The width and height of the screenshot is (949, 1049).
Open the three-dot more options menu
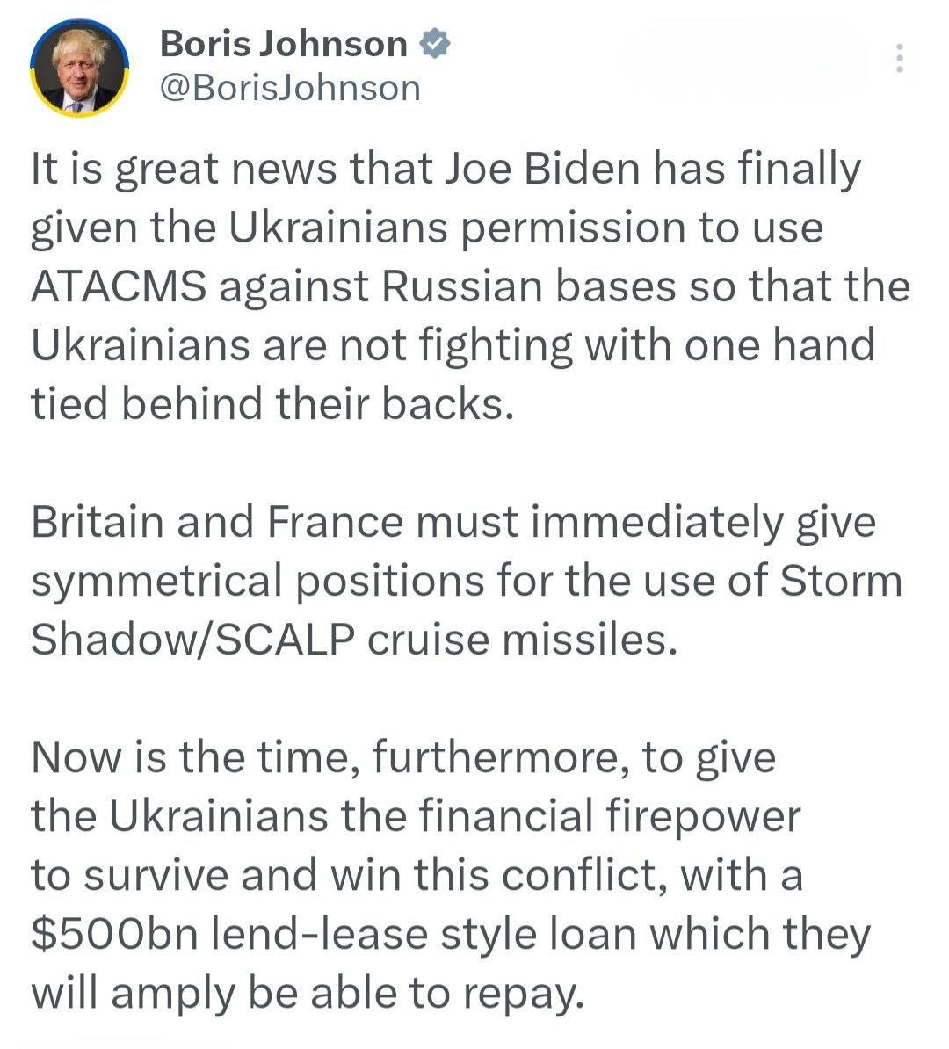898,58
